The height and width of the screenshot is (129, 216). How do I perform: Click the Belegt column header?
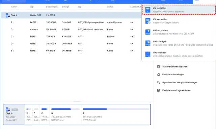(65, 7)
